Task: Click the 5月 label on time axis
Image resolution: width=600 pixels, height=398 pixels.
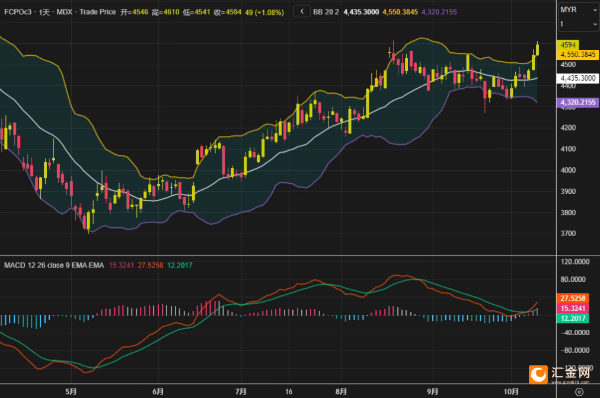Action: tap(71, 391)
